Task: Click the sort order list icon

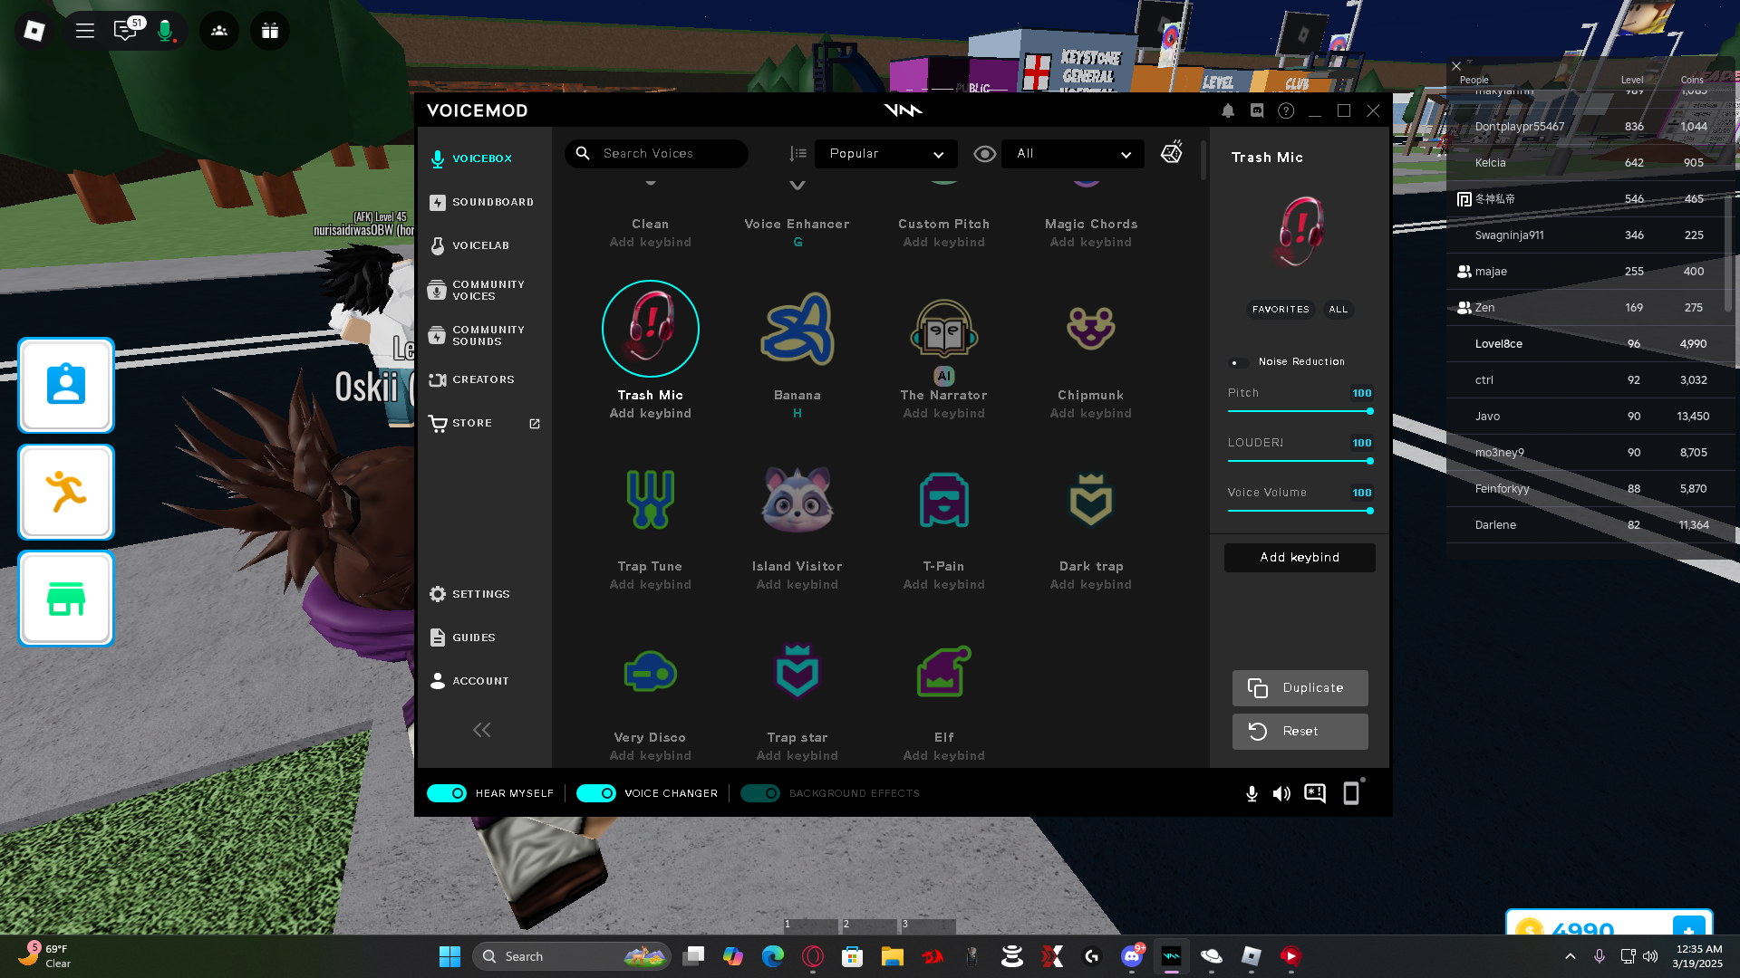Action: (x=797, y=154)
